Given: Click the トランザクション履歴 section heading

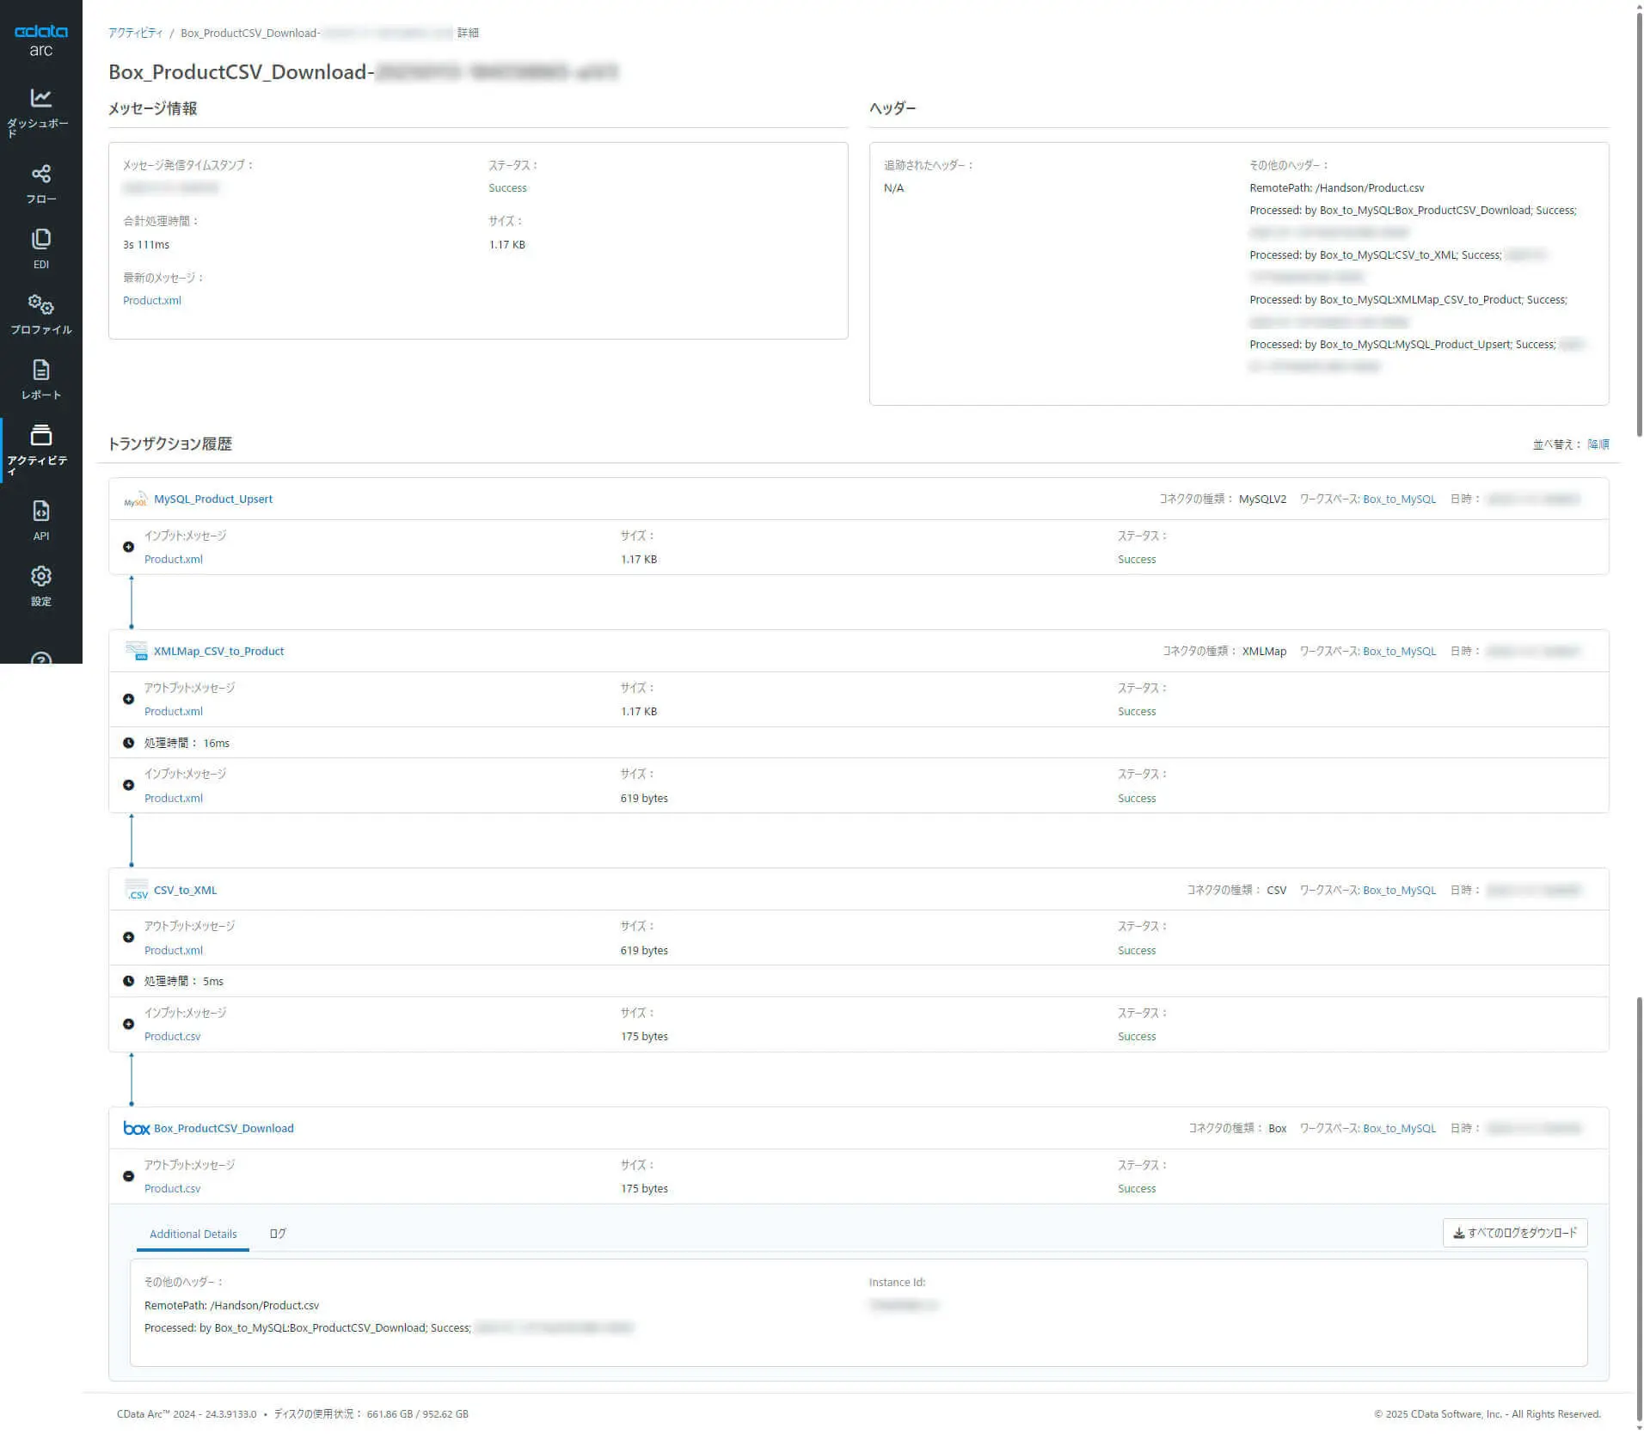Looking at the screenshot, I should click(170, 444).
